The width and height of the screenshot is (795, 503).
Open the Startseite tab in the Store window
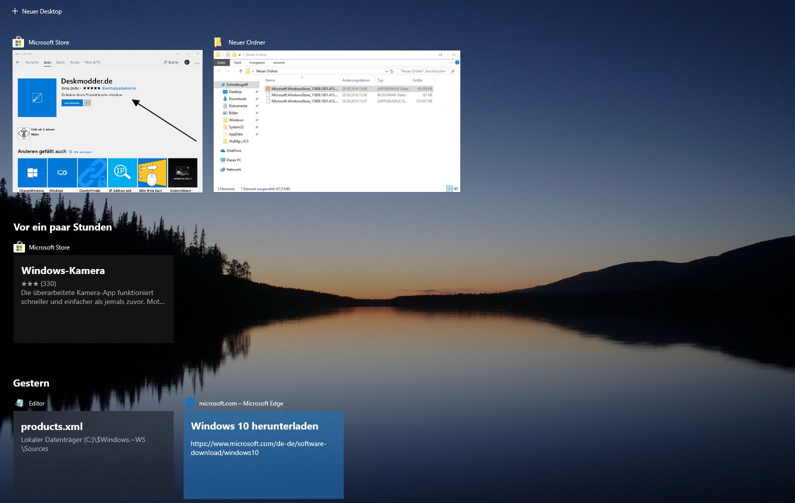click(x=32, y=62)
